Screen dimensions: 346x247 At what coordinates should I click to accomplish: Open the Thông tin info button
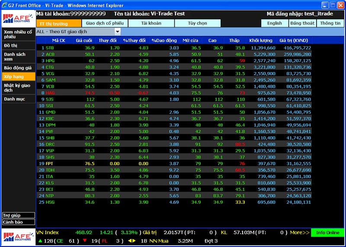point(330,23)
